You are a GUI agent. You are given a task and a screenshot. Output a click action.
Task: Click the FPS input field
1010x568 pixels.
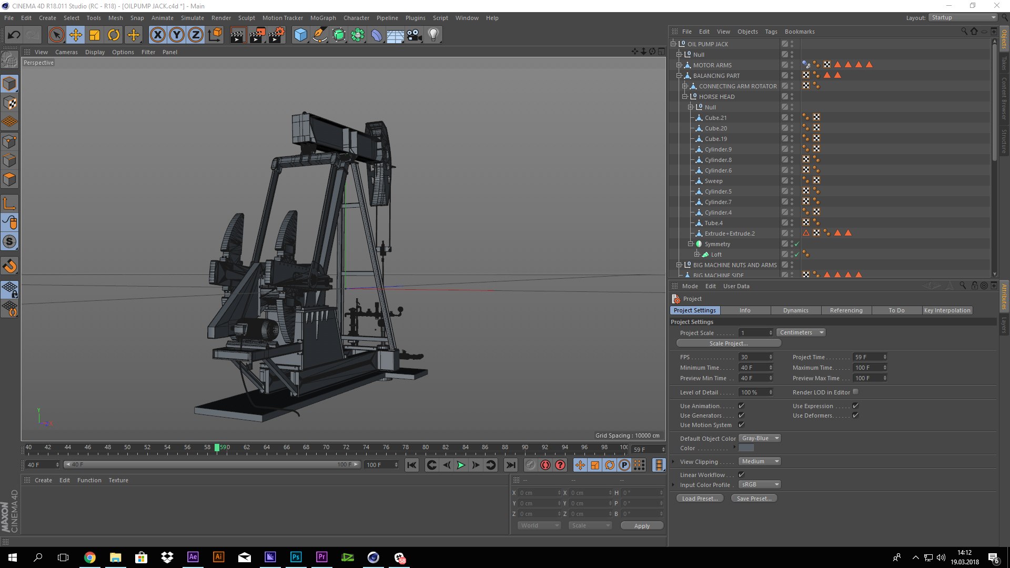click(755, 357)
